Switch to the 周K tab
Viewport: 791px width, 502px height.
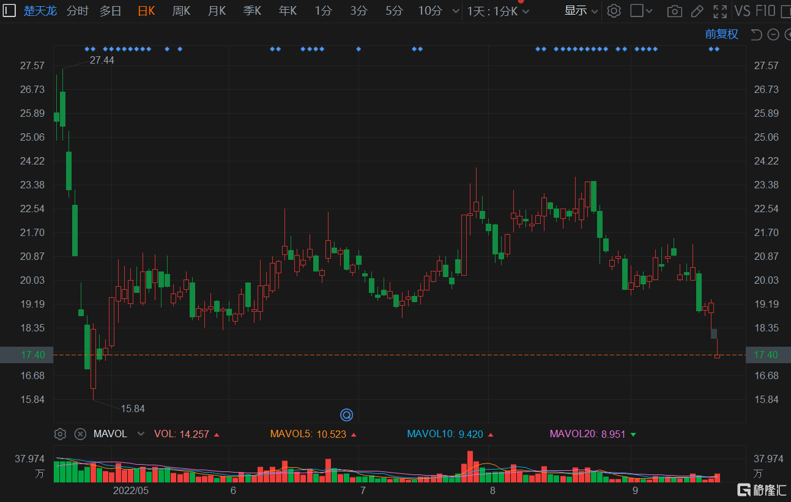coord(181,10)
